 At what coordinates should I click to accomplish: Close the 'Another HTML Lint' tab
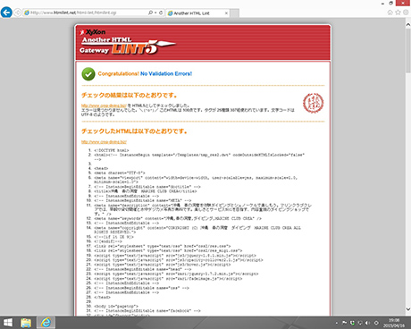[x=226, y=13]
